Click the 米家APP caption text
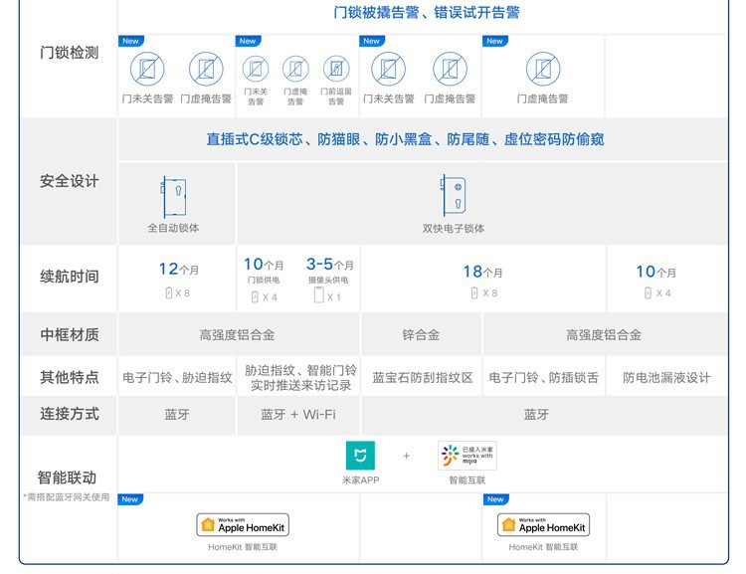The width and height of the screenshot is (746, 574). pyautogui.click(x=361, y=479)
